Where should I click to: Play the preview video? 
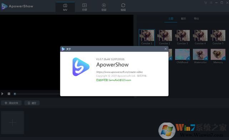pos(3,94)
